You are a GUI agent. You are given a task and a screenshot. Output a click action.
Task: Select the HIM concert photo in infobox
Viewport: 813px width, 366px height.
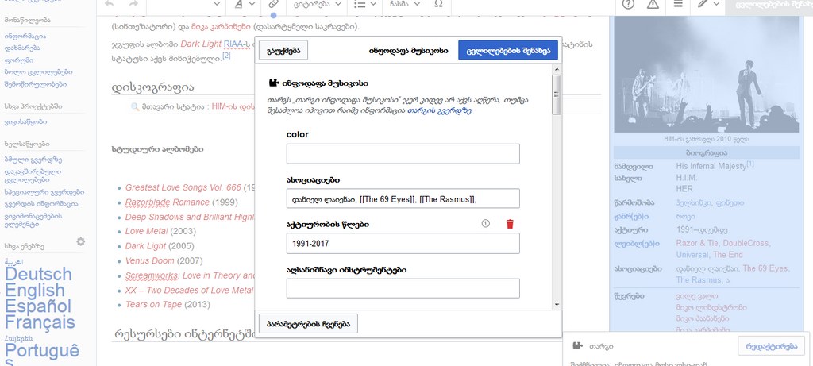[x=707, y=74]
